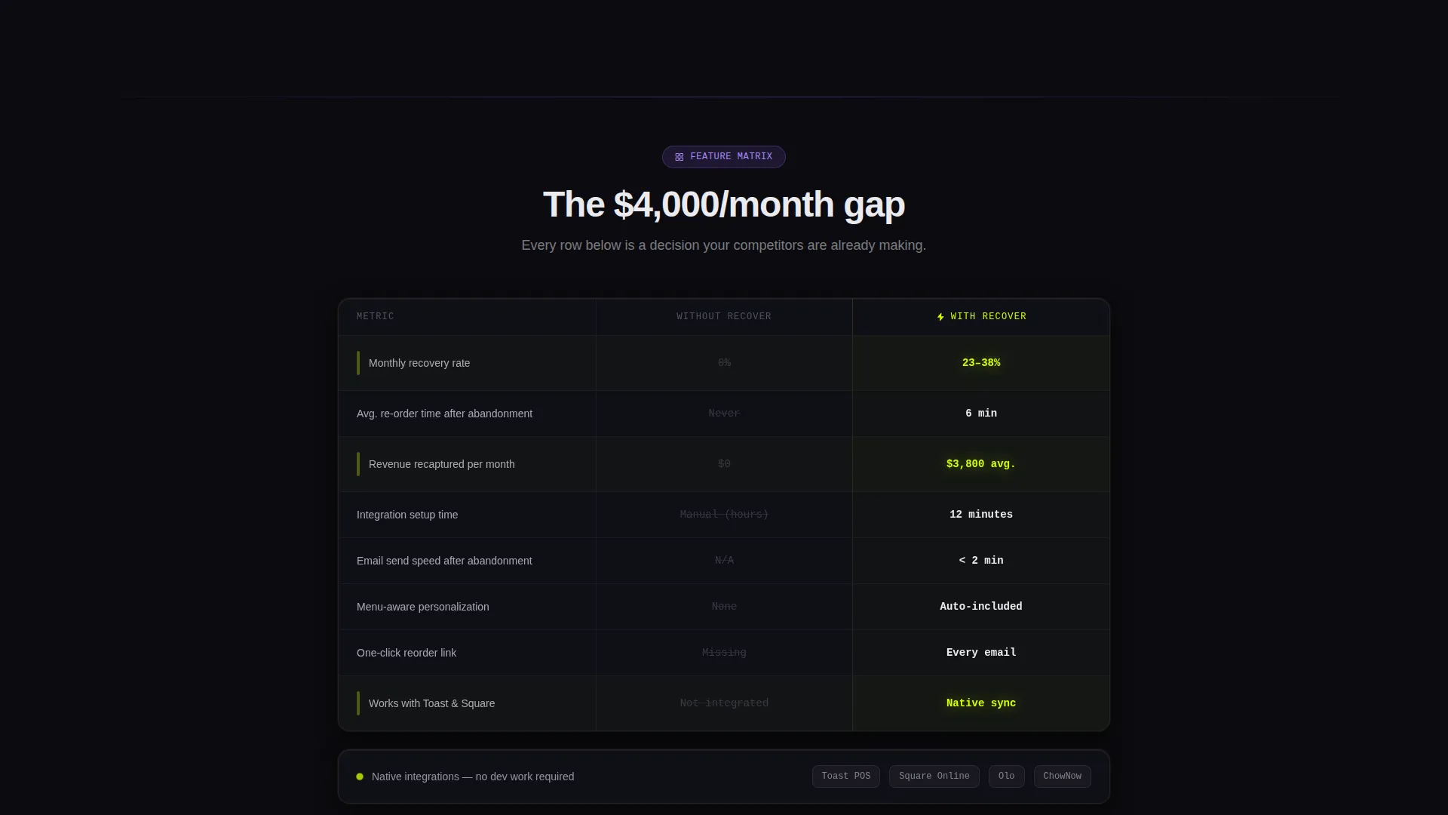This screenshot has height=815, width=1448.
Task: Click the green status dot before Native integrations
Action: [360, 777]
